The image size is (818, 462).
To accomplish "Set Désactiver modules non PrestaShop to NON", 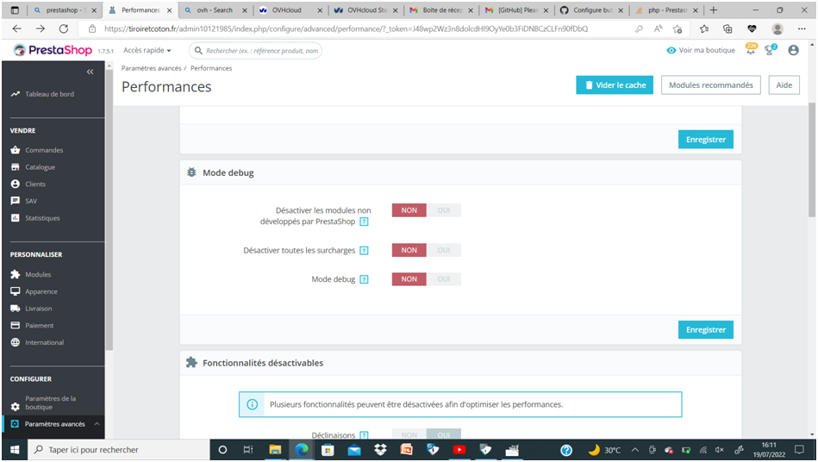I will (409, 210).
